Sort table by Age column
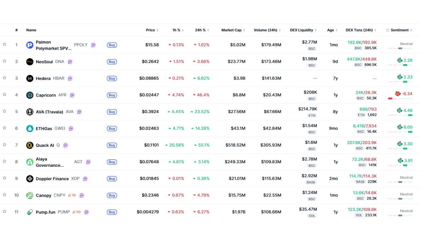This screenshot has height=239, width=425. [332, 30]
